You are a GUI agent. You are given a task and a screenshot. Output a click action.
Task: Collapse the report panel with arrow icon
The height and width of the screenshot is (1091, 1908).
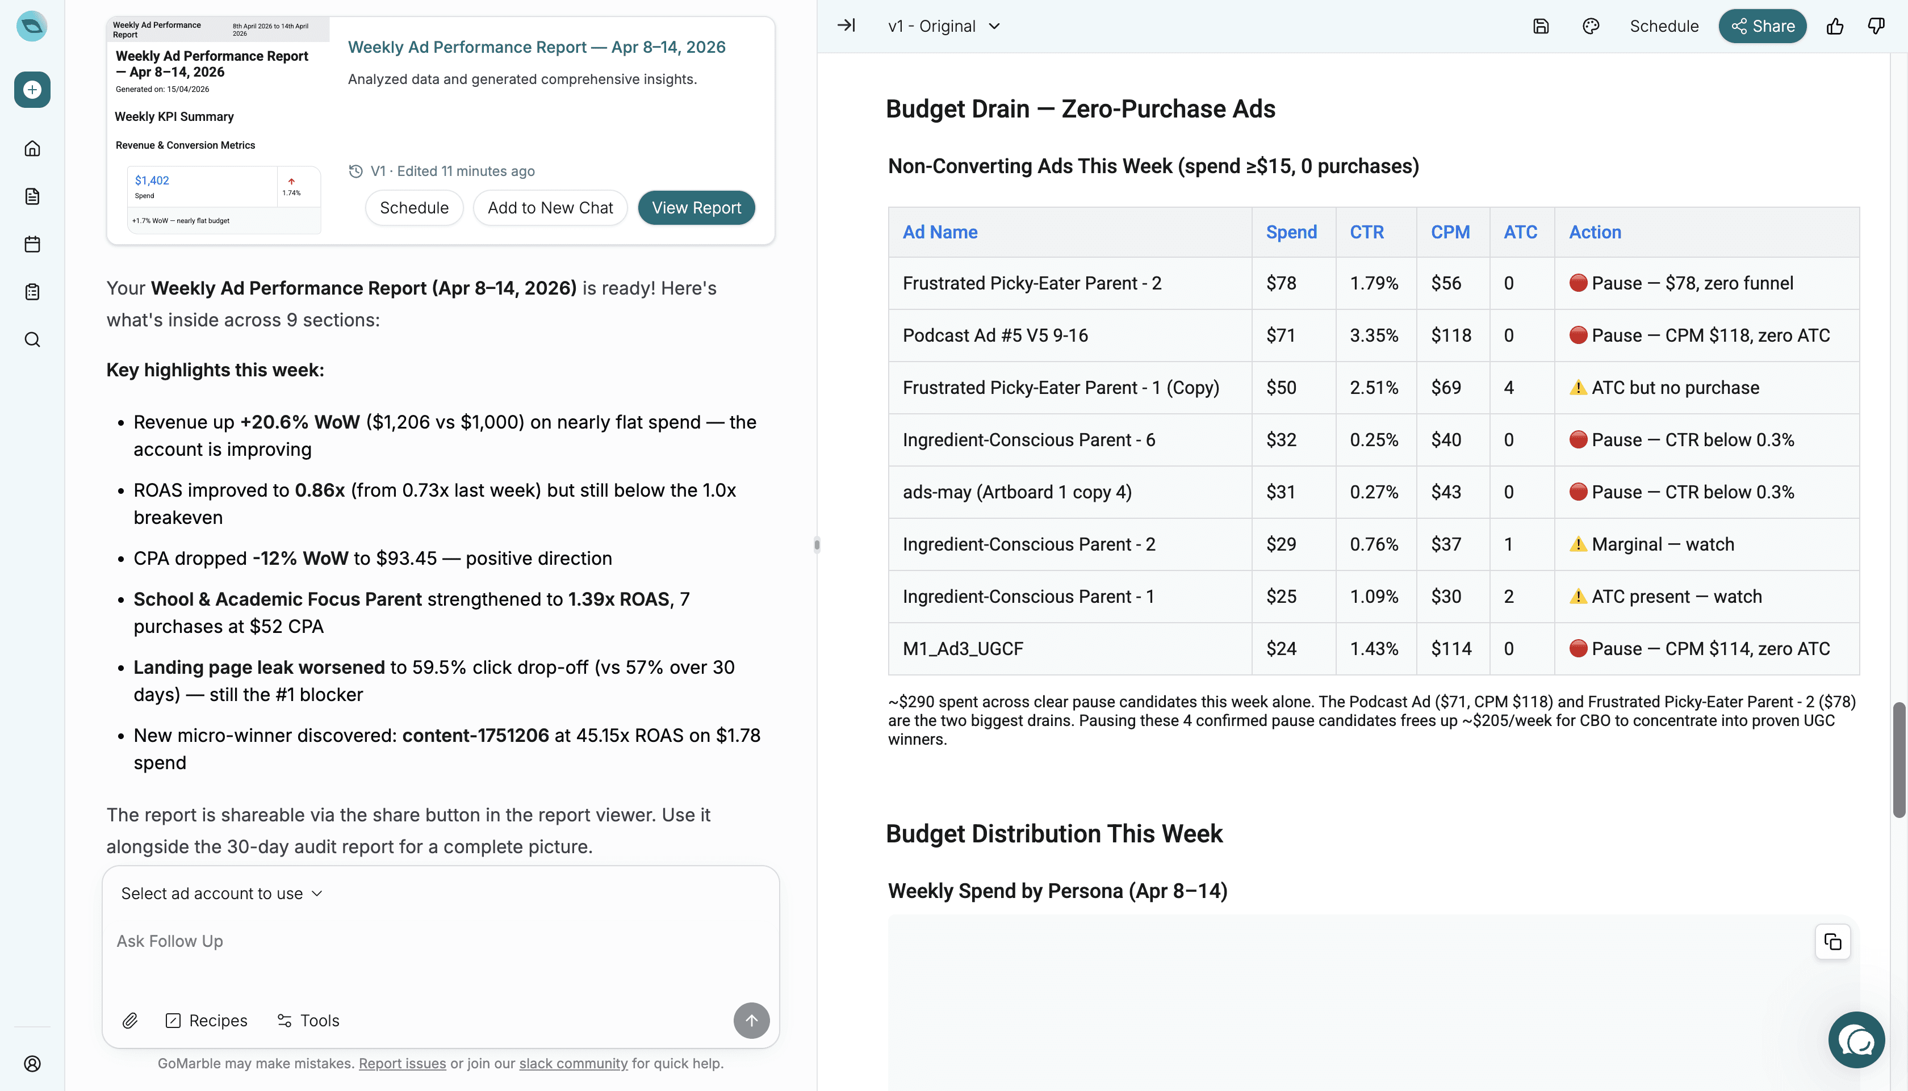[846, 26]
